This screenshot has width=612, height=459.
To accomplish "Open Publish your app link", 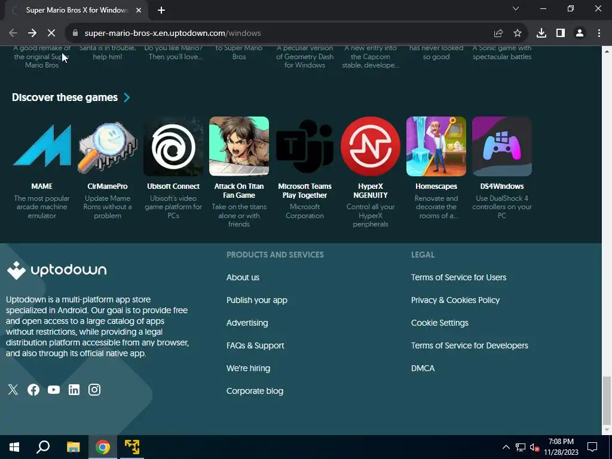I will tap(257, 300).
